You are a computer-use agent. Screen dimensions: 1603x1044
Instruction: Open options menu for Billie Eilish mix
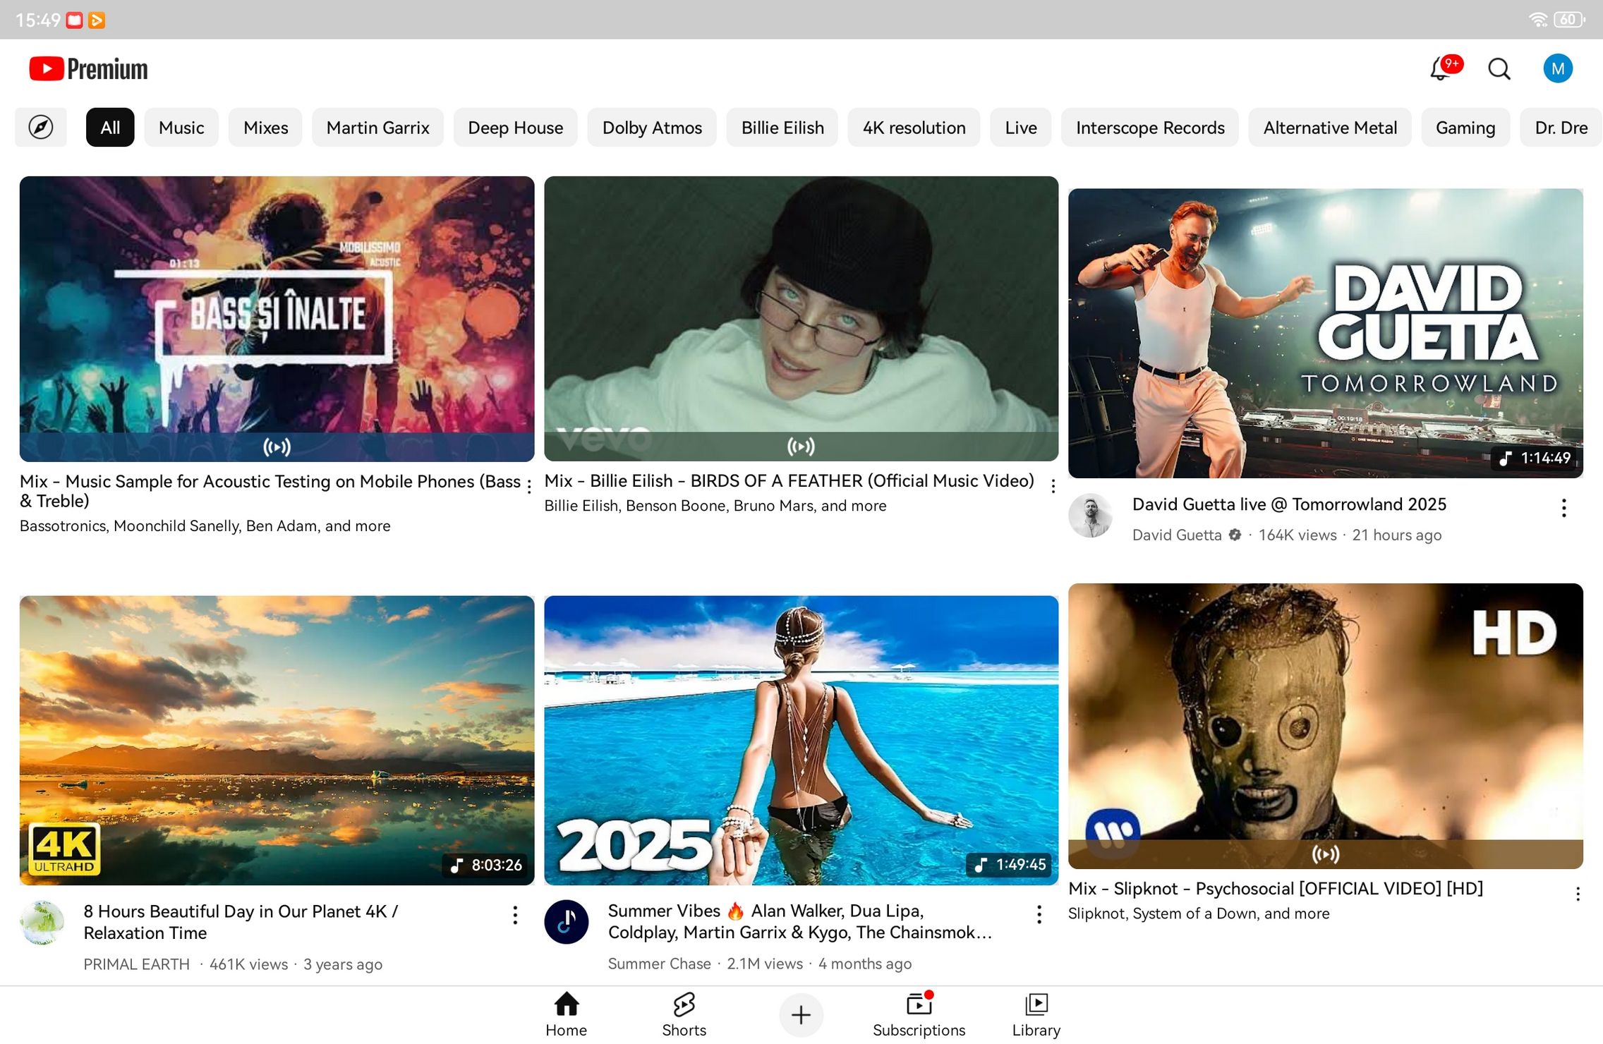1053,486
